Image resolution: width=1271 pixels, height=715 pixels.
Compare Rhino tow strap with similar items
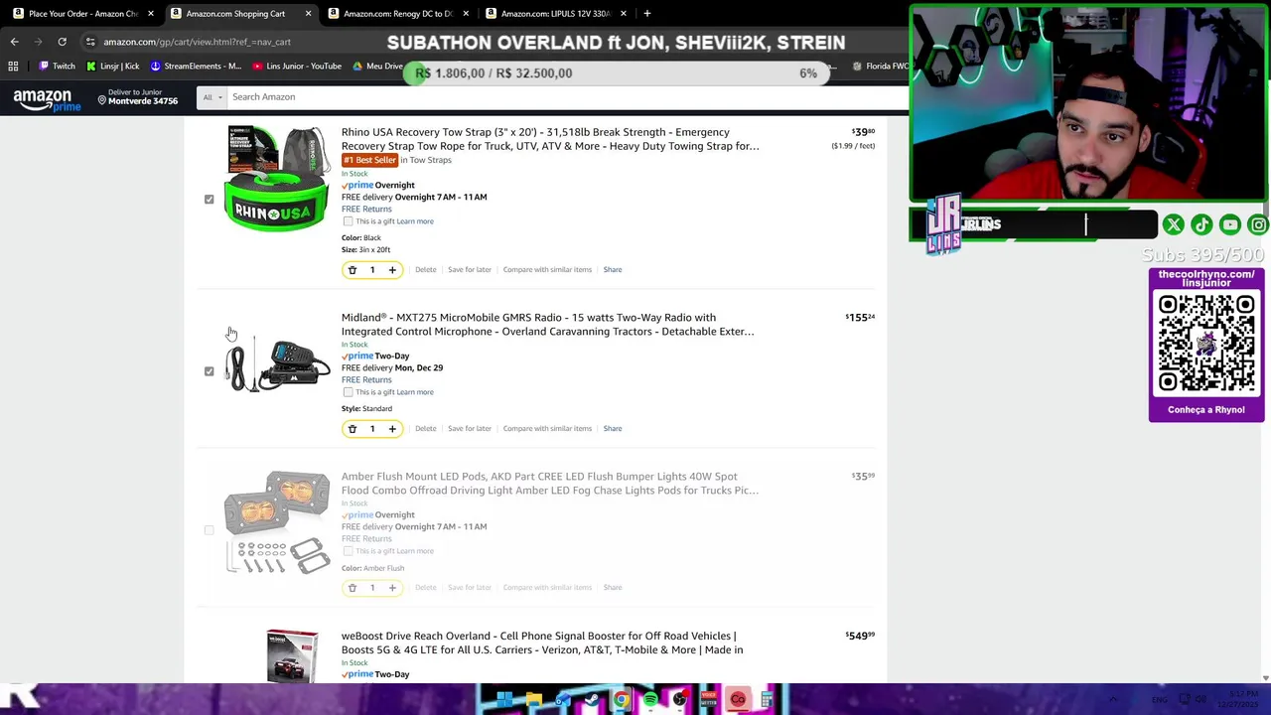[547, 270]
